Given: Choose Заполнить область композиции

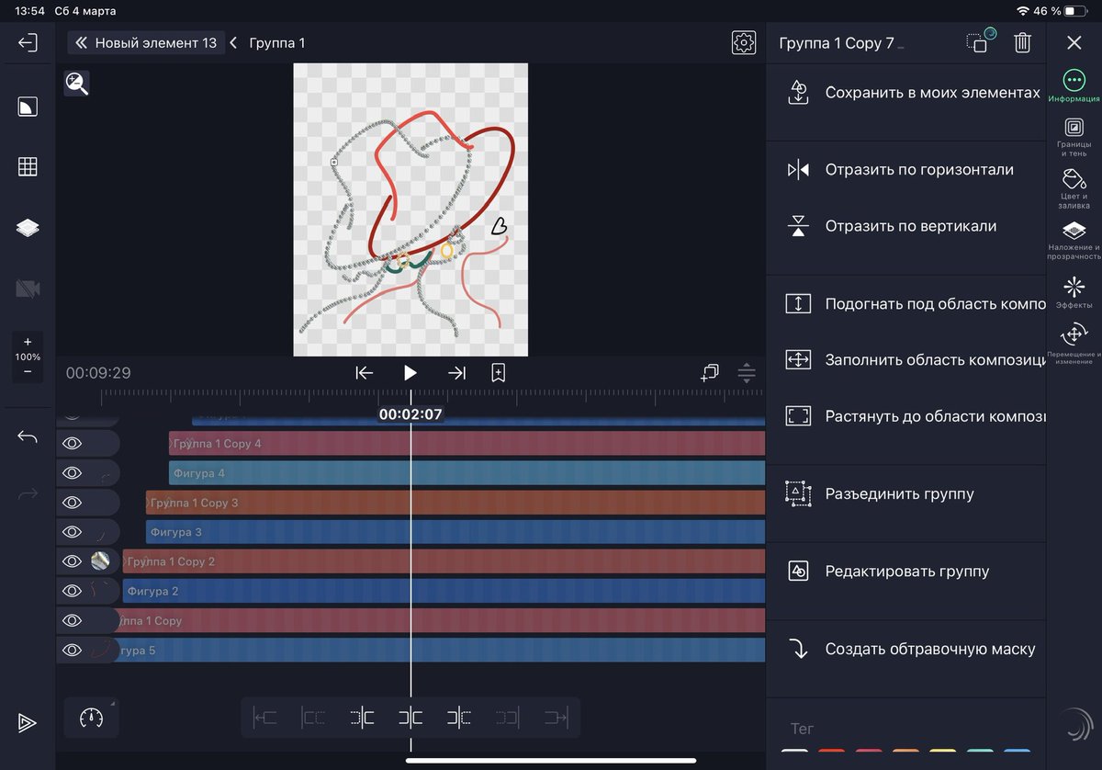Looking at the screenshot, I should (x=906, y=360).
